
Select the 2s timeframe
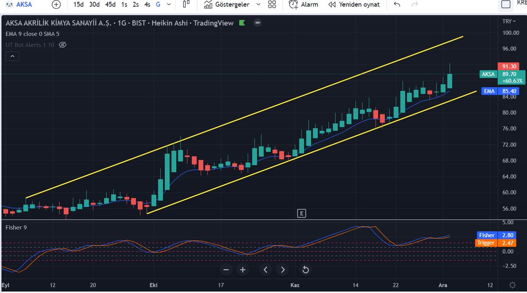[136, 4]
